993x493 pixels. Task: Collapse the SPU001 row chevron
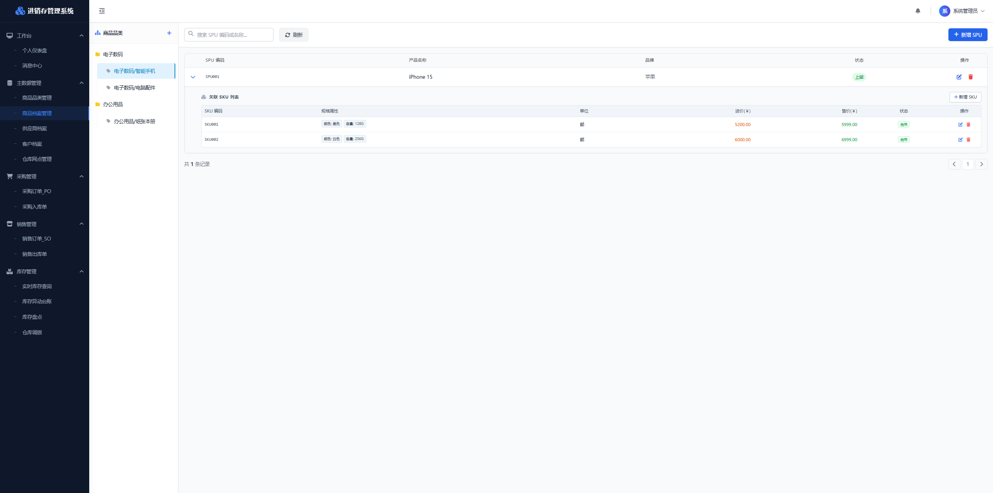[x=193, y=77]
